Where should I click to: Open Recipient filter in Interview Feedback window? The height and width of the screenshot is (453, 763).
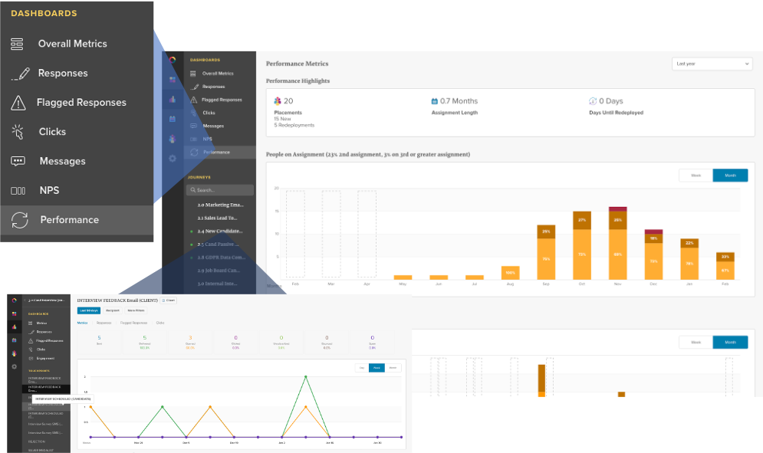click(x=113, y=310)
